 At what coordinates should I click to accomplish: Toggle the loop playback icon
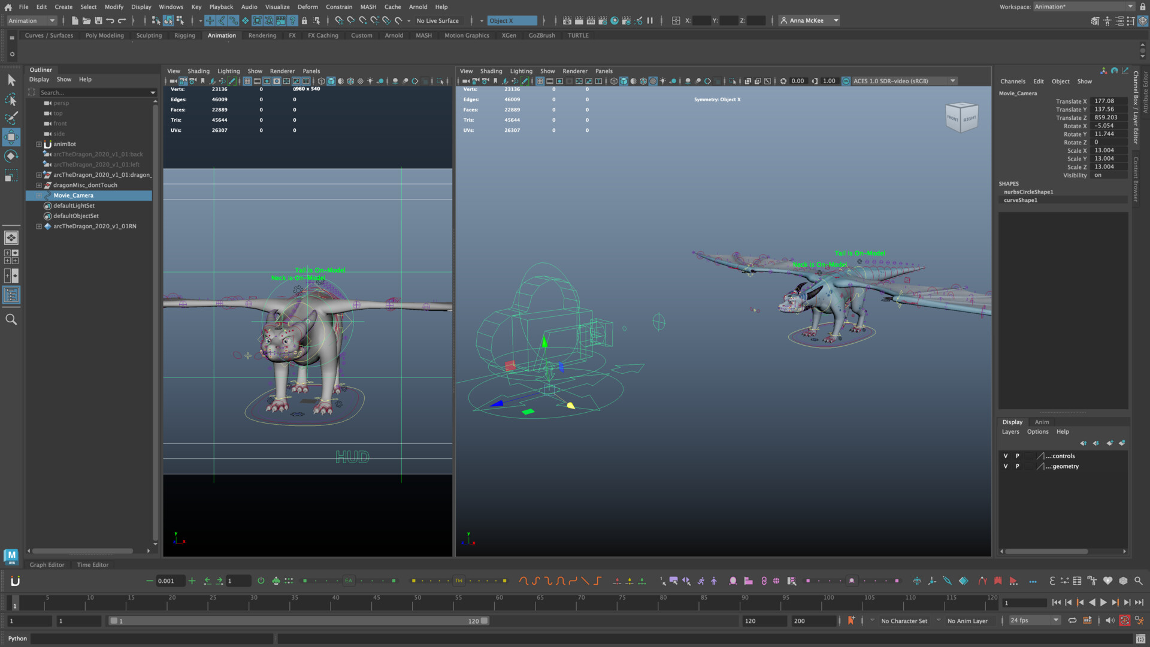tap(1072, 621)
